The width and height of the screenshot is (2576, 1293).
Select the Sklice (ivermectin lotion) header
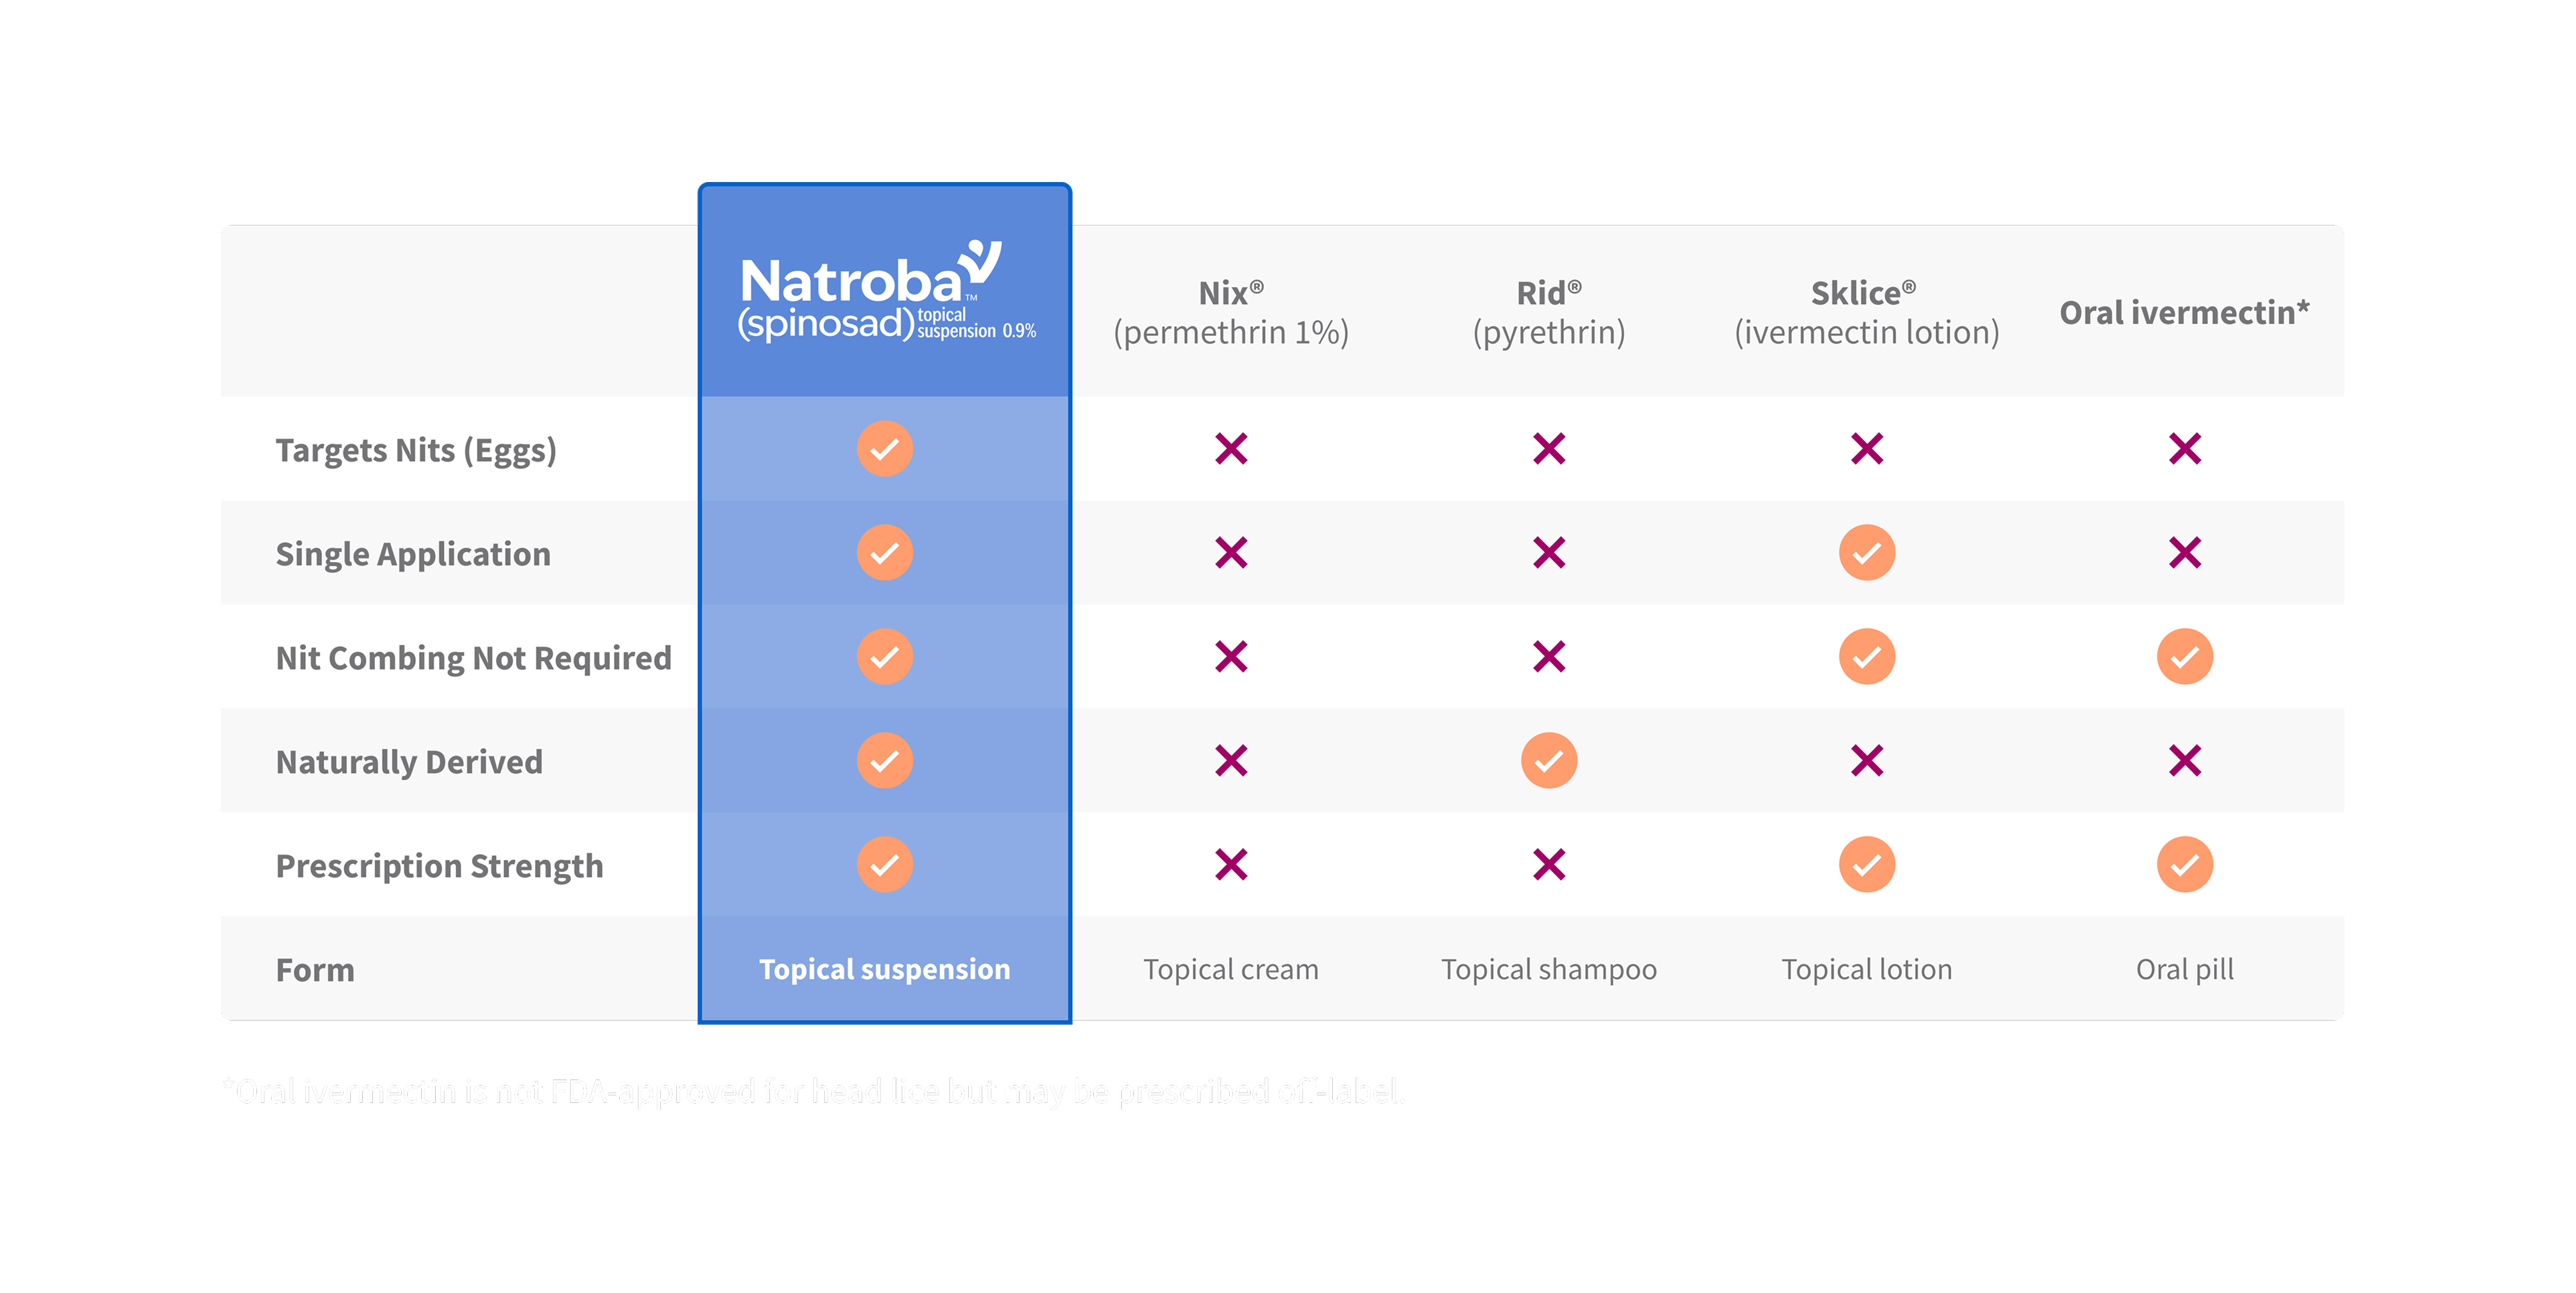pos(1866,312)
